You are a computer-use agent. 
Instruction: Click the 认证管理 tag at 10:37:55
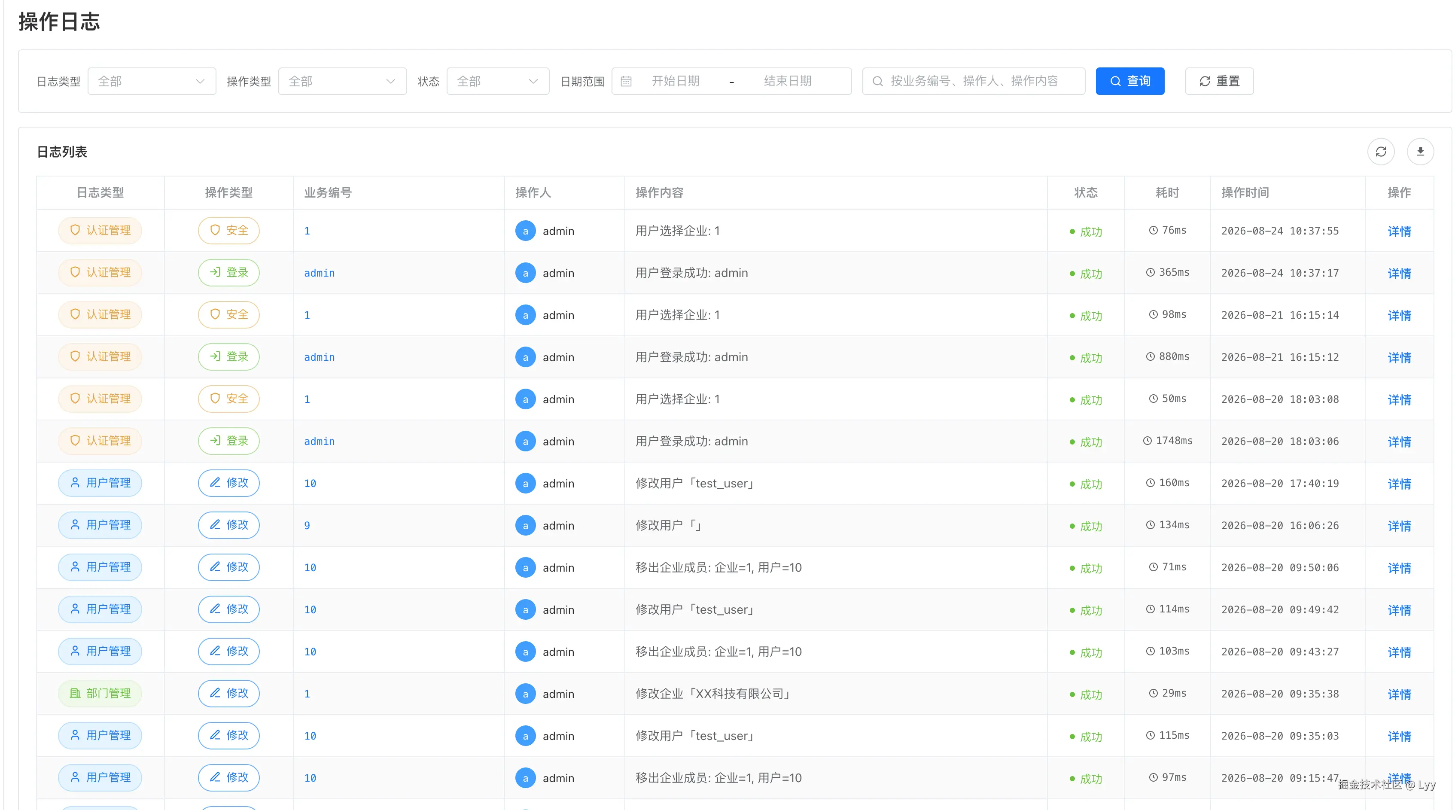[x=100, y=231]
